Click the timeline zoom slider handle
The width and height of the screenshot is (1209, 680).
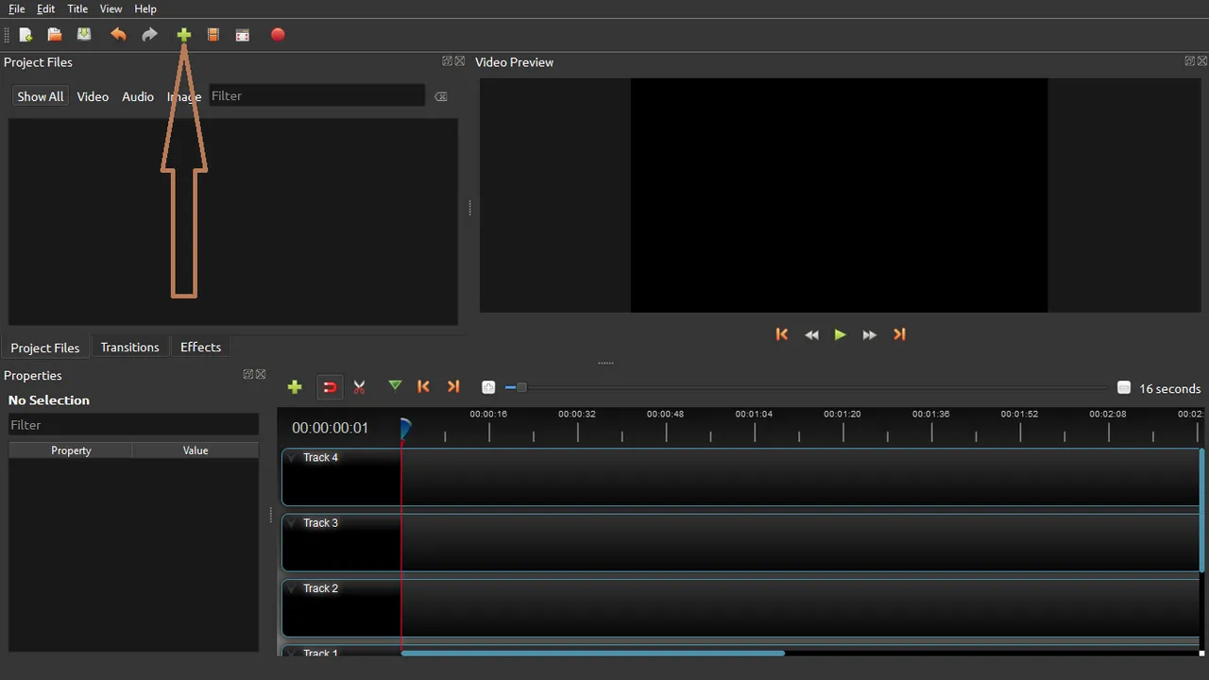click(x=521, y=387)
